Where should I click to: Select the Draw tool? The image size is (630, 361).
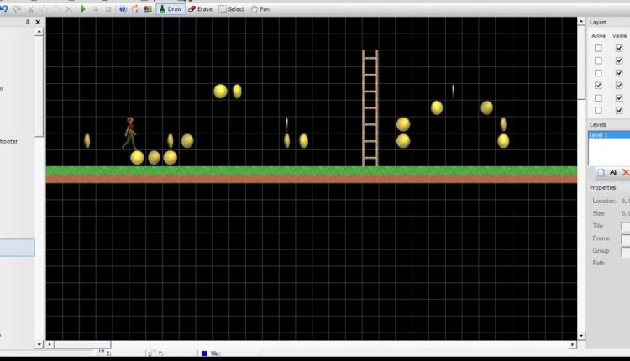point(171,9)
